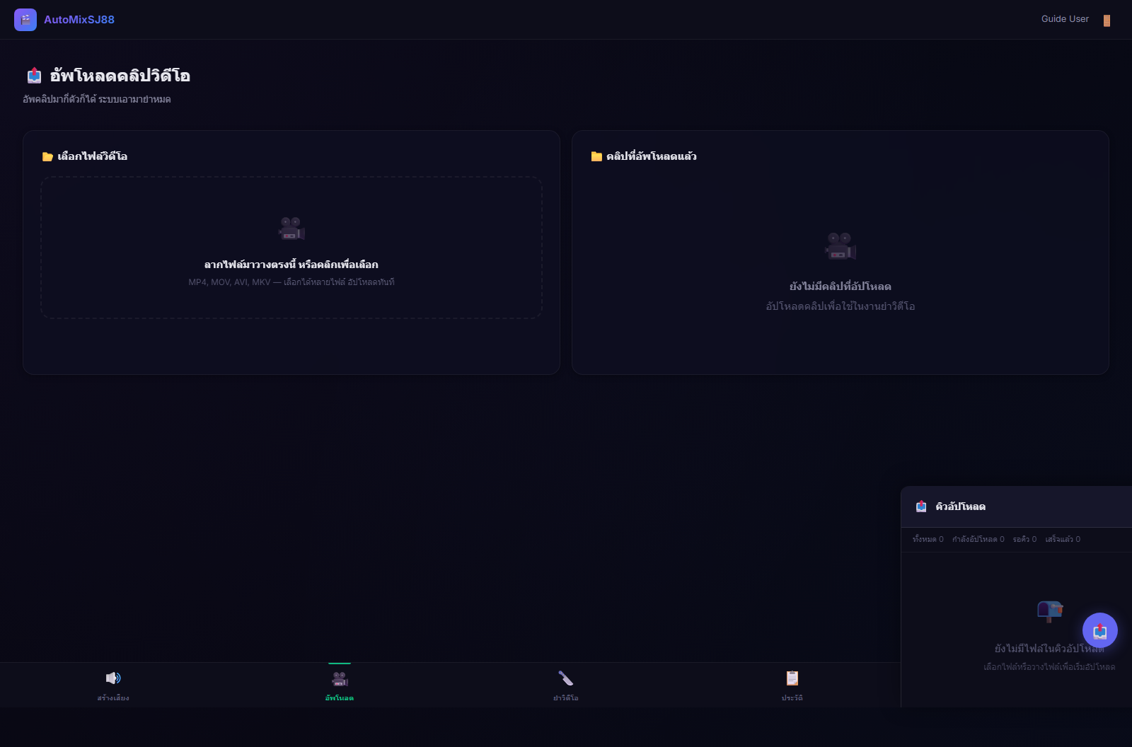Select the รอคิว 0 queue counter
The image size is (1132, 747).
1024,539
